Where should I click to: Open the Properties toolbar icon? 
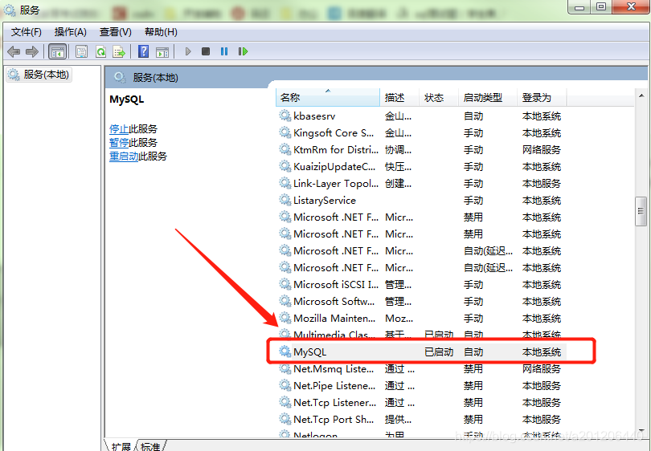82,52
